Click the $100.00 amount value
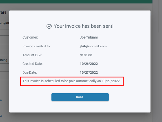 click(86, 55)
